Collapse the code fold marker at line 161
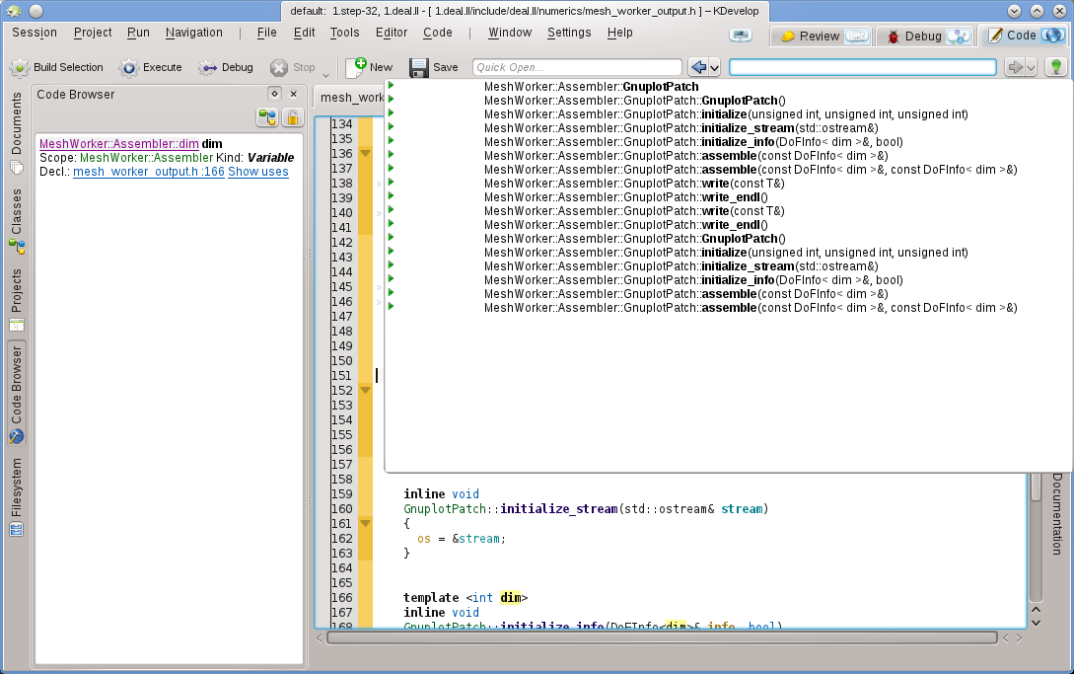The image size is (1074, 674). pyautogui.click(x=365, y=523)
